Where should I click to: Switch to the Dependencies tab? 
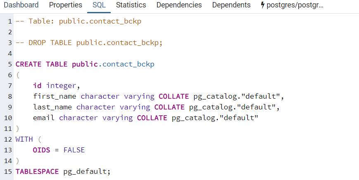(x=179, y=5)
